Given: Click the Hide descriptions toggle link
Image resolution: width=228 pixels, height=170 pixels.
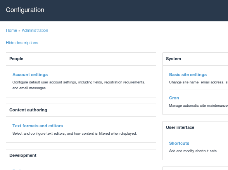Looking at the screenshot, I should [22, 43].
